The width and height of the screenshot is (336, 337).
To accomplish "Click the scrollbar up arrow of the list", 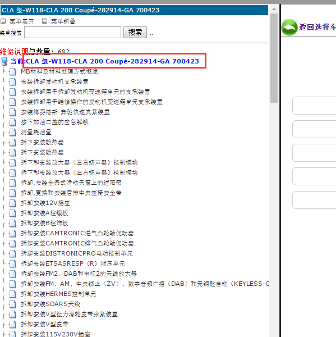I will coord(274,9).
